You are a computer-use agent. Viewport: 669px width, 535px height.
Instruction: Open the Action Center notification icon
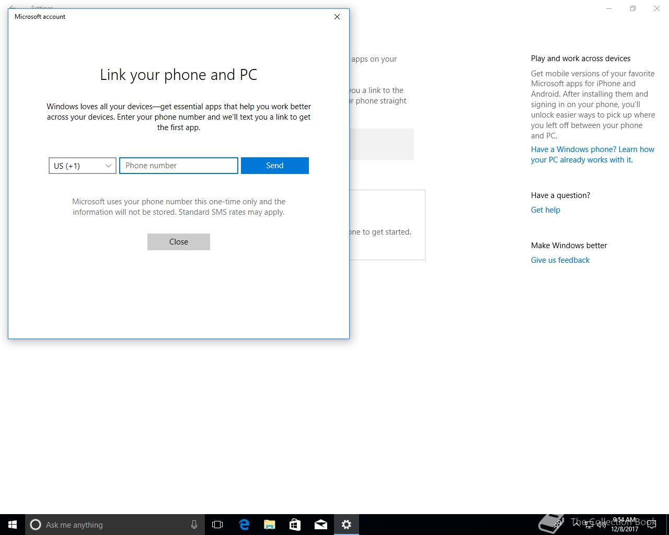pyautogui.click(x=651, y=525)
